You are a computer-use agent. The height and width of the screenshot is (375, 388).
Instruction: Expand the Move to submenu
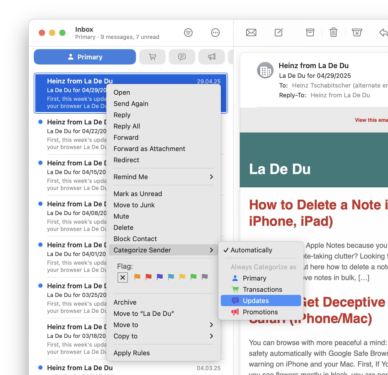(x=164, y=325)
